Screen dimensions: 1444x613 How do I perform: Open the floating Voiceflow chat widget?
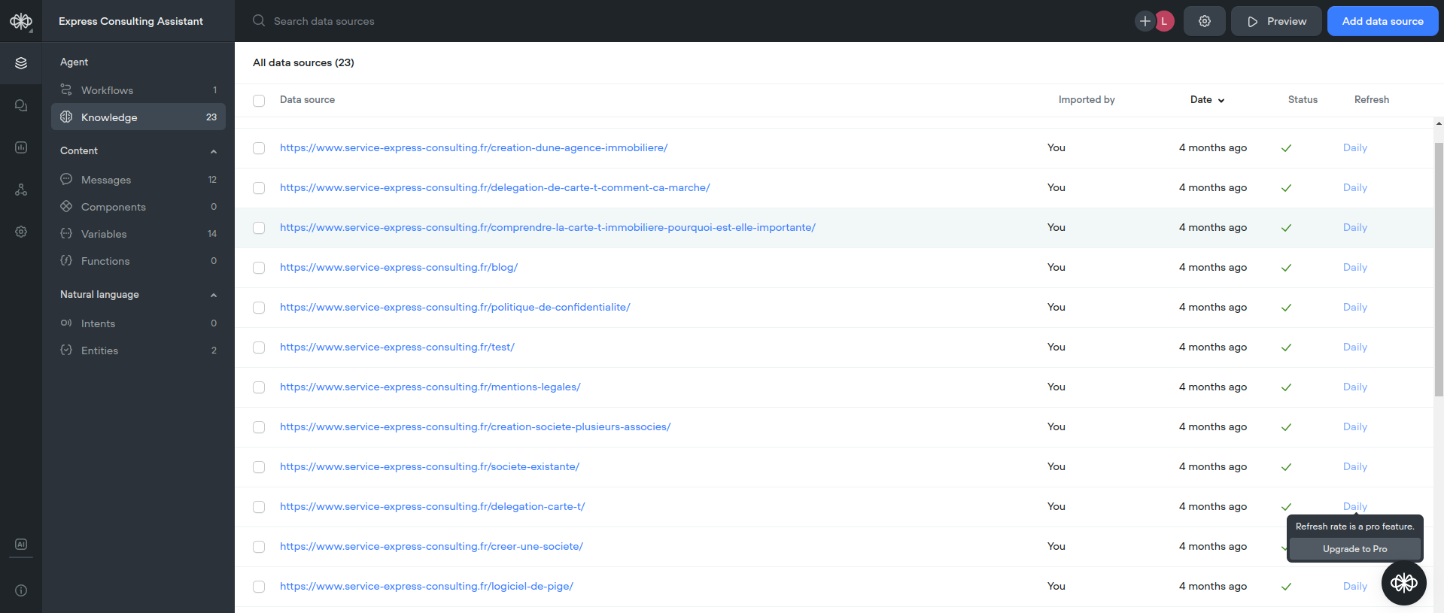click(1404, 582)
